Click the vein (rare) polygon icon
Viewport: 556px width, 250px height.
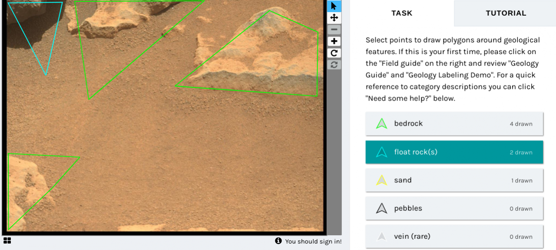coord(381,237)
